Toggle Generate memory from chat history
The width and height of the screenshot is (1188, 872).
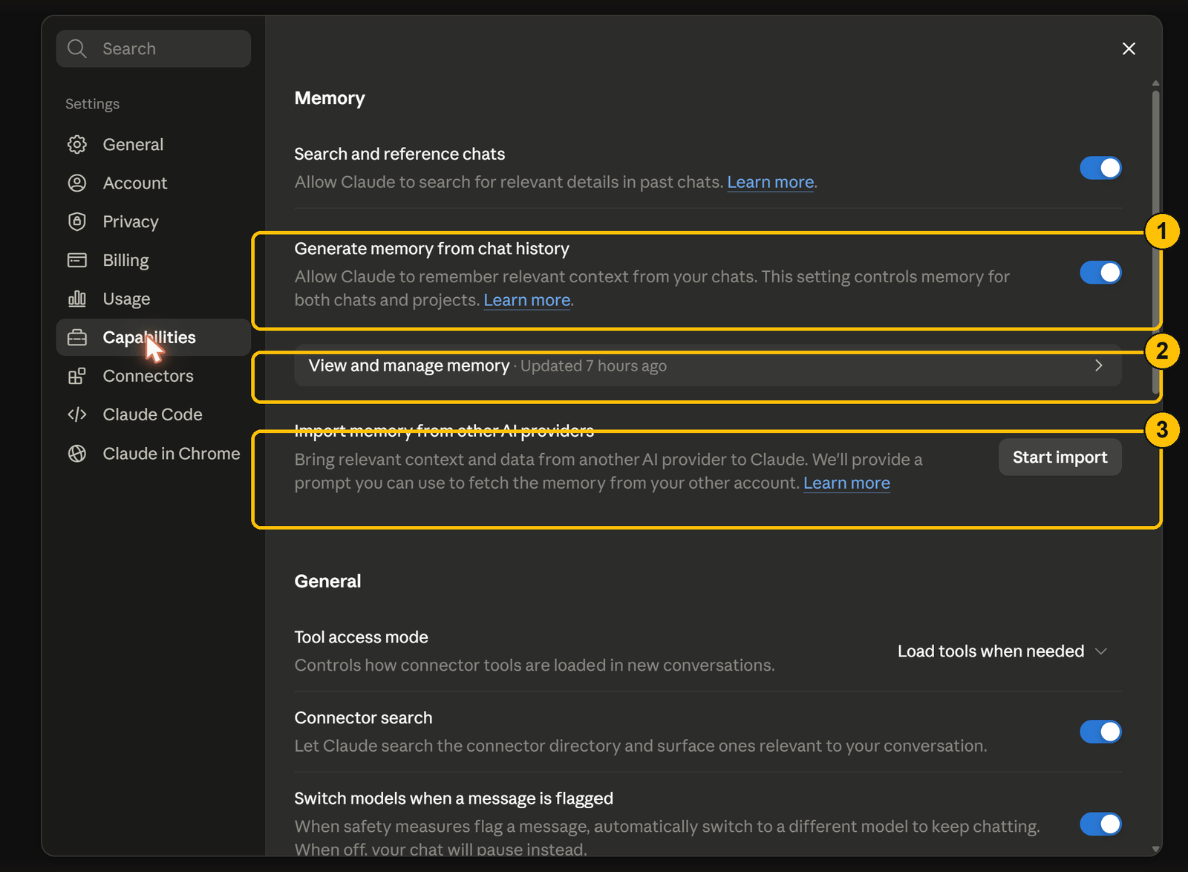point(1100,273)
